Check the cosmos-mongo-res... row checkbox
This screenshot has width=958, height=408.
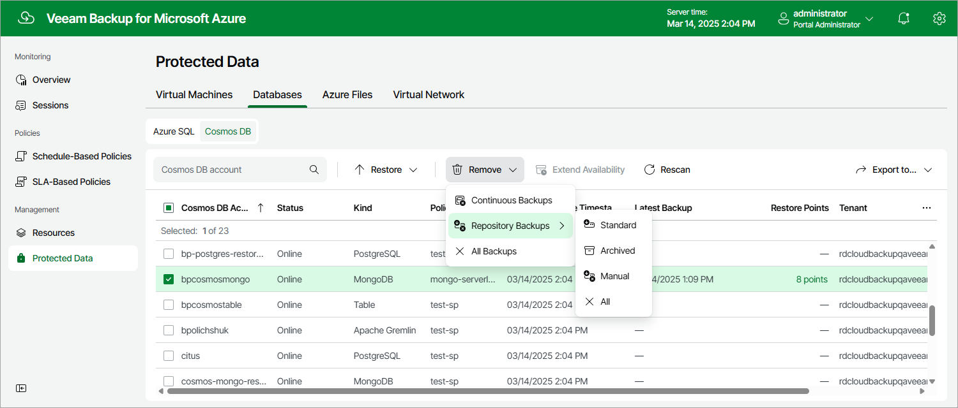pos(169,381)
